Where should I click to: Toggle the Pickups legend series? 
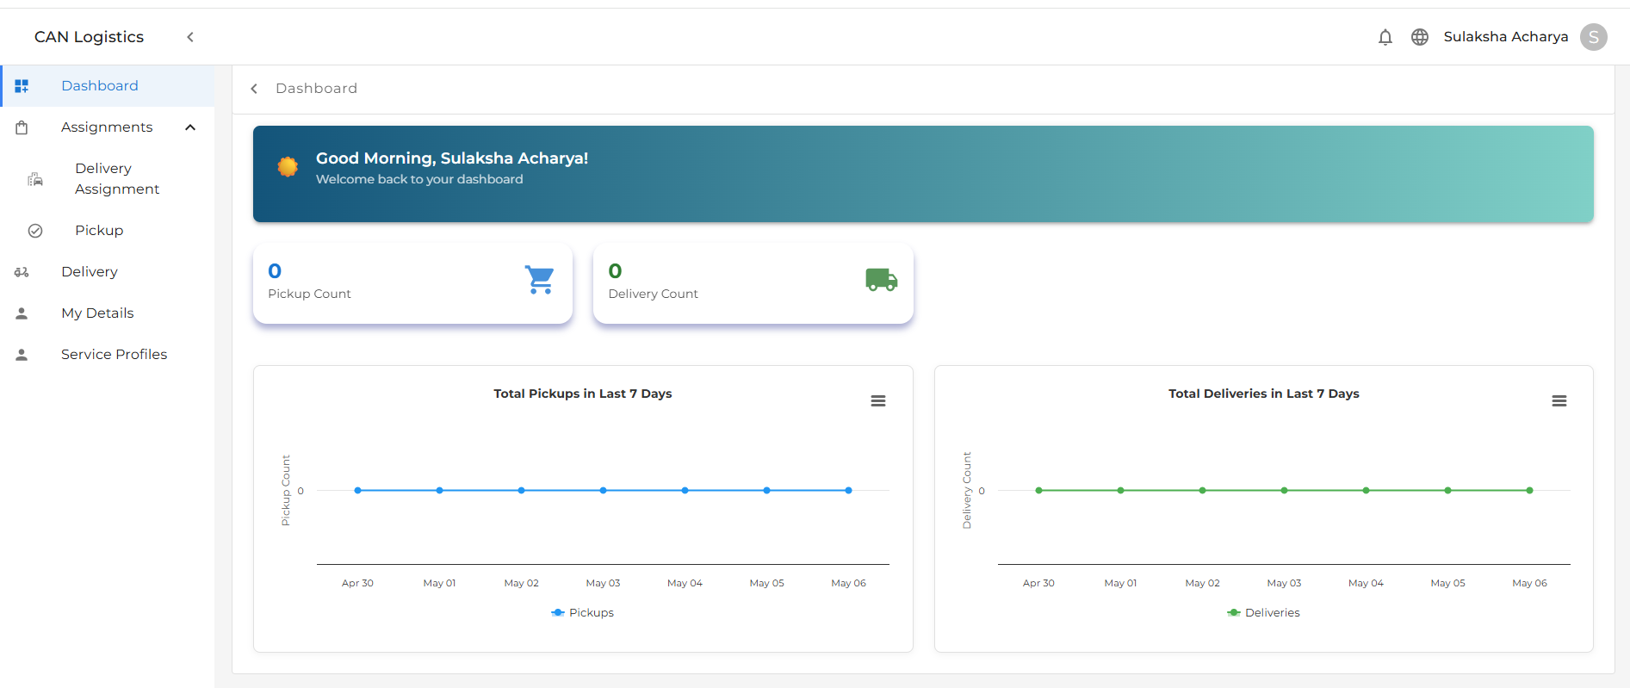coord(583,612)
